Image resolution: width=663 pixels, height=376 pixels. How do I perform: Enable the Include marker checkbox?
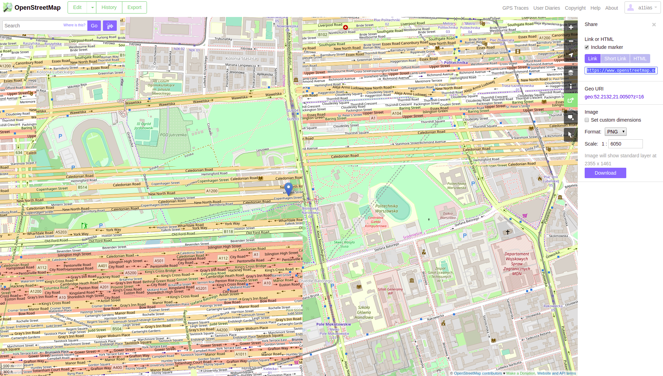[587, 47]
